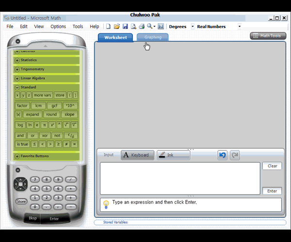Click the keypad multiply key
The height and width of the screenshot is (242, 291).
click(70, 189)
